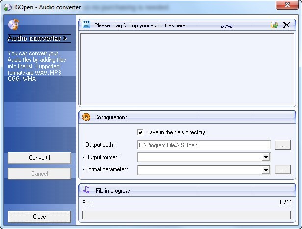Open the Format parameter dropdown

(266, 170)
